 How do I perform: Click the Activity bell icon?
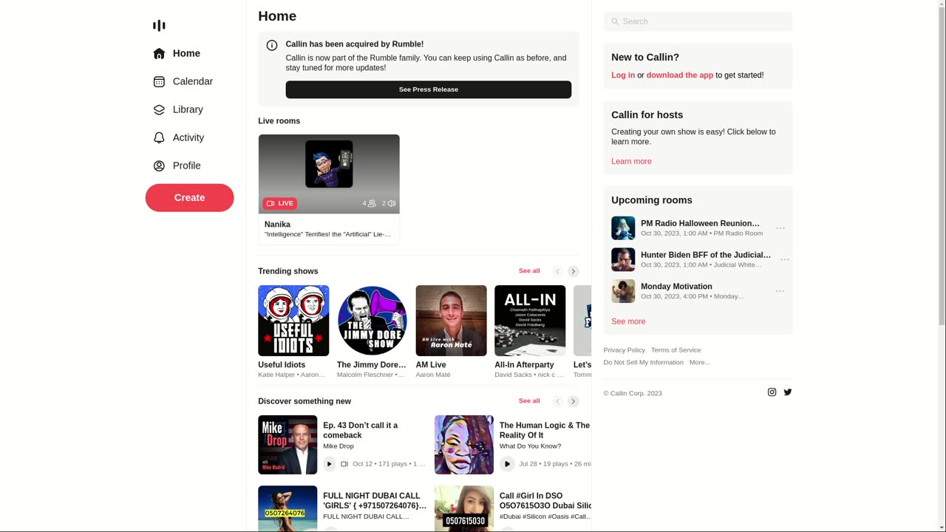click(159, 137)
